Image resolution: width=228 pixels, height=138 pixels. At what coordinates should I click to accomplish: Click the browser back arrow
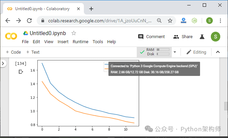8,21
